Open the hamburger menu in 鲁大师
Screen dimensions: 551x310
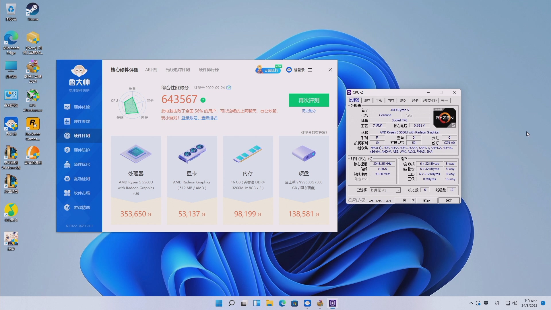(x=310, y=70)
